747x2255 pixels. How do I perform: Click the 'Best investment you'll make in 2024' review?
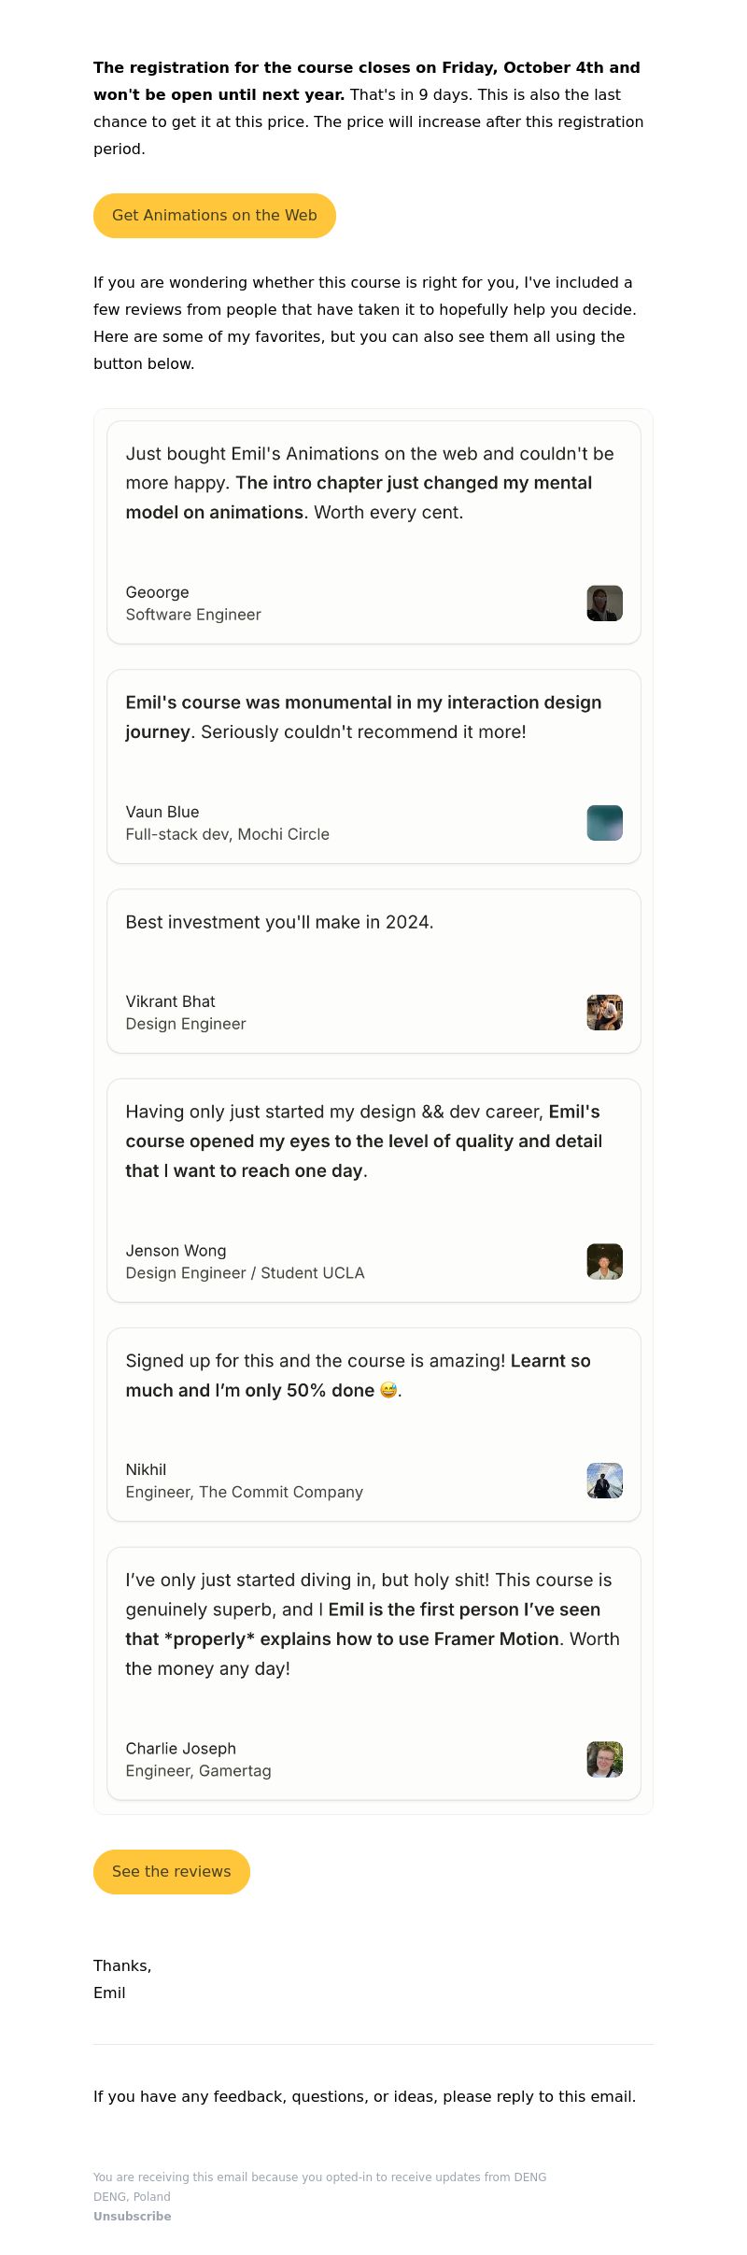pyautogui.click(x=279, y=922)
